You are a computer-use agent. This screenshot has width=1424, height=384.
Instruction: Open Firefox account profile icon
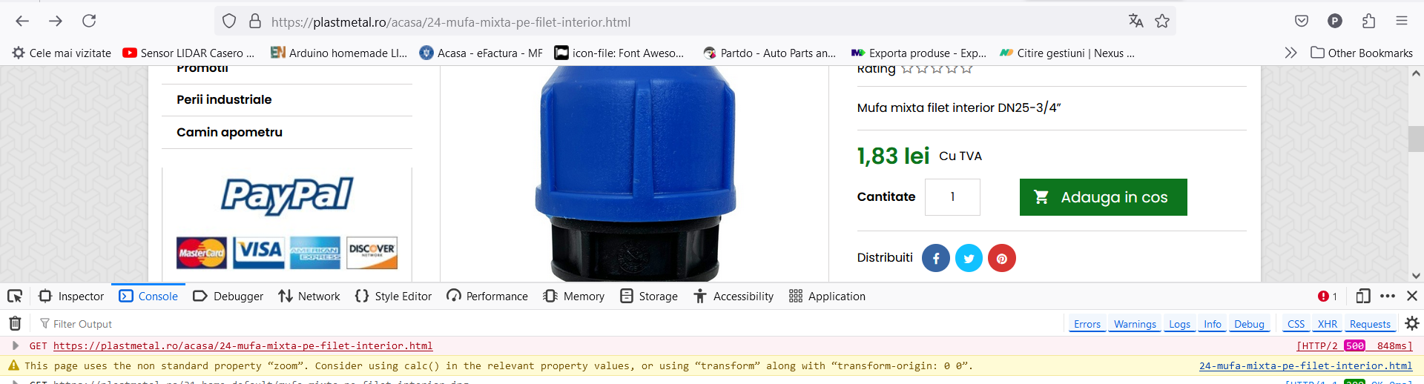[1335, 21]
